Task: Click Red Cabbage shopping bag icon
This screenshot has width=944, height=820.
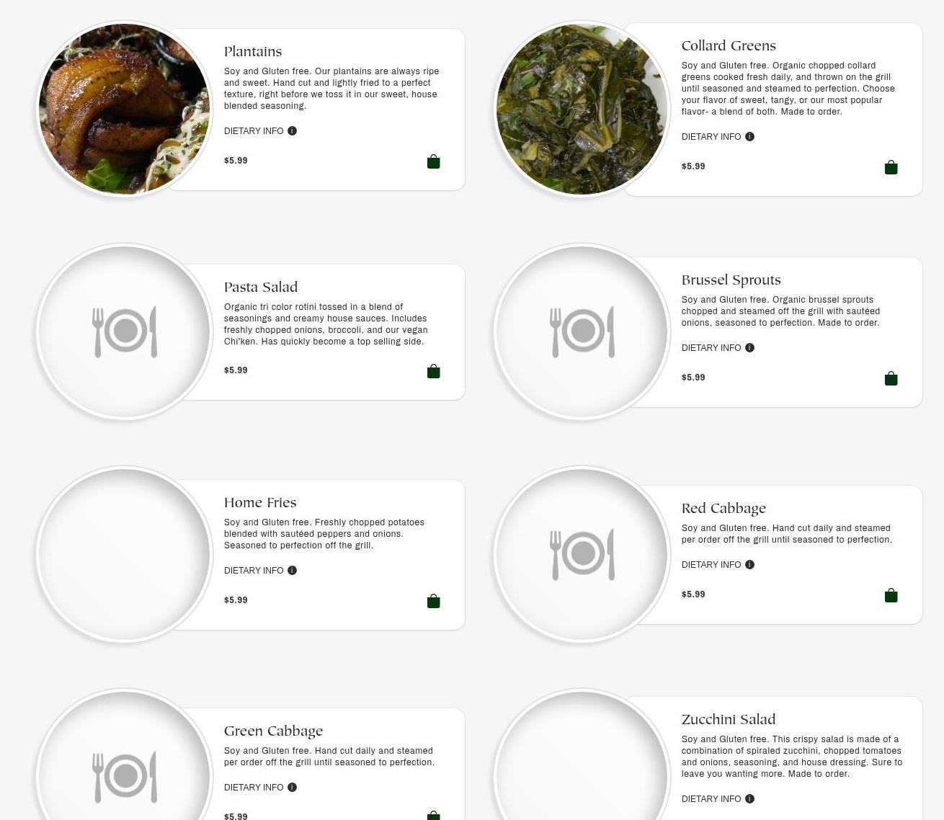Action: click(891, 595)
